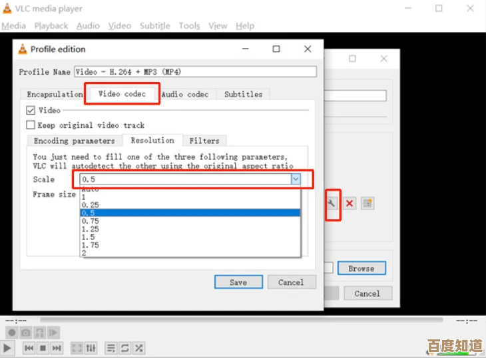
Task: Open extended settings equalizer icon
Action: [x=91, y=348]
